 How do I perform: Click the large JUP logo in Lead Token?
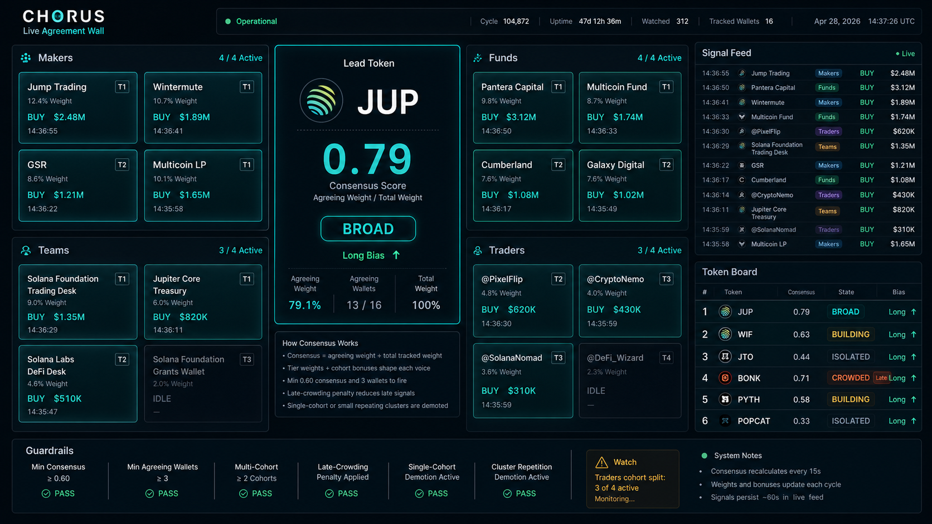coord(321,100)
